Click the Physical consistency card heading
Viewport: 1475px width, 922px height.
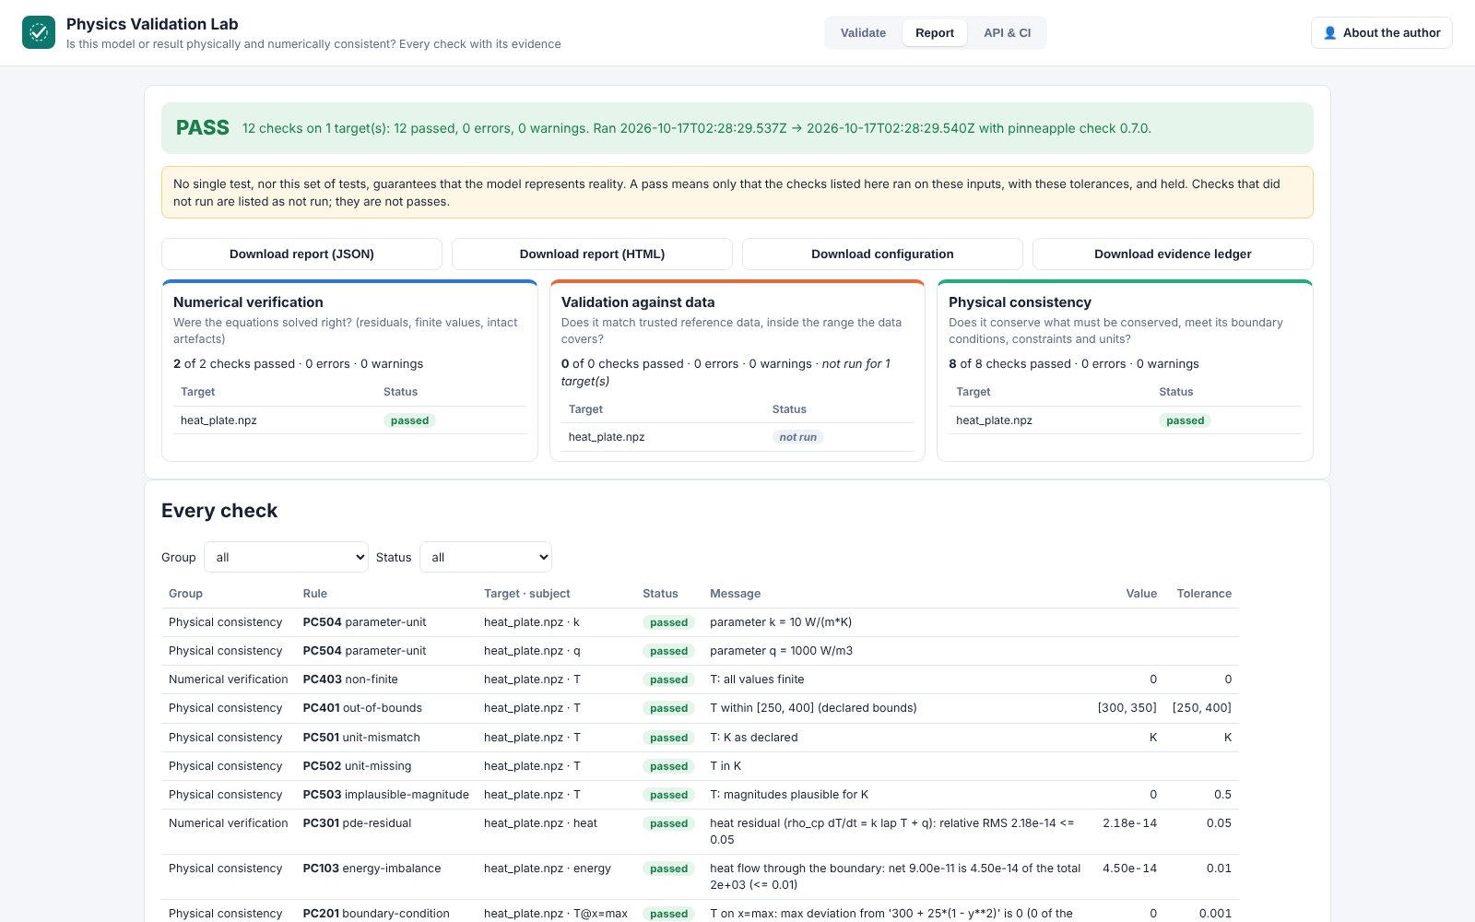pos(1020,302)
